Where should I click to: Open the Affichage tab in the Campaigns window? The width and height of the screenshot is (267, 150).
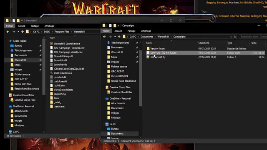point(146,31)
